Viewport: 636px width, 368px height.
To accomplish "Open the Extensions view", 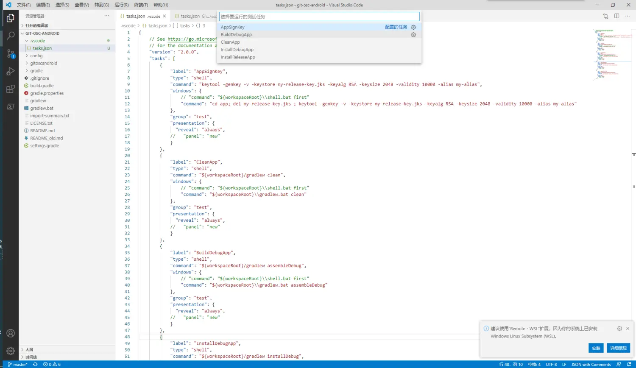I will point(11,89).
